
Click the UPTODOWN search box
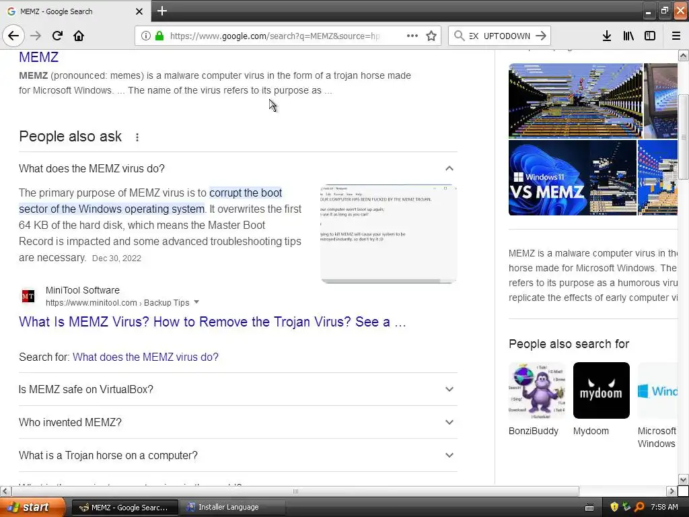499,36
